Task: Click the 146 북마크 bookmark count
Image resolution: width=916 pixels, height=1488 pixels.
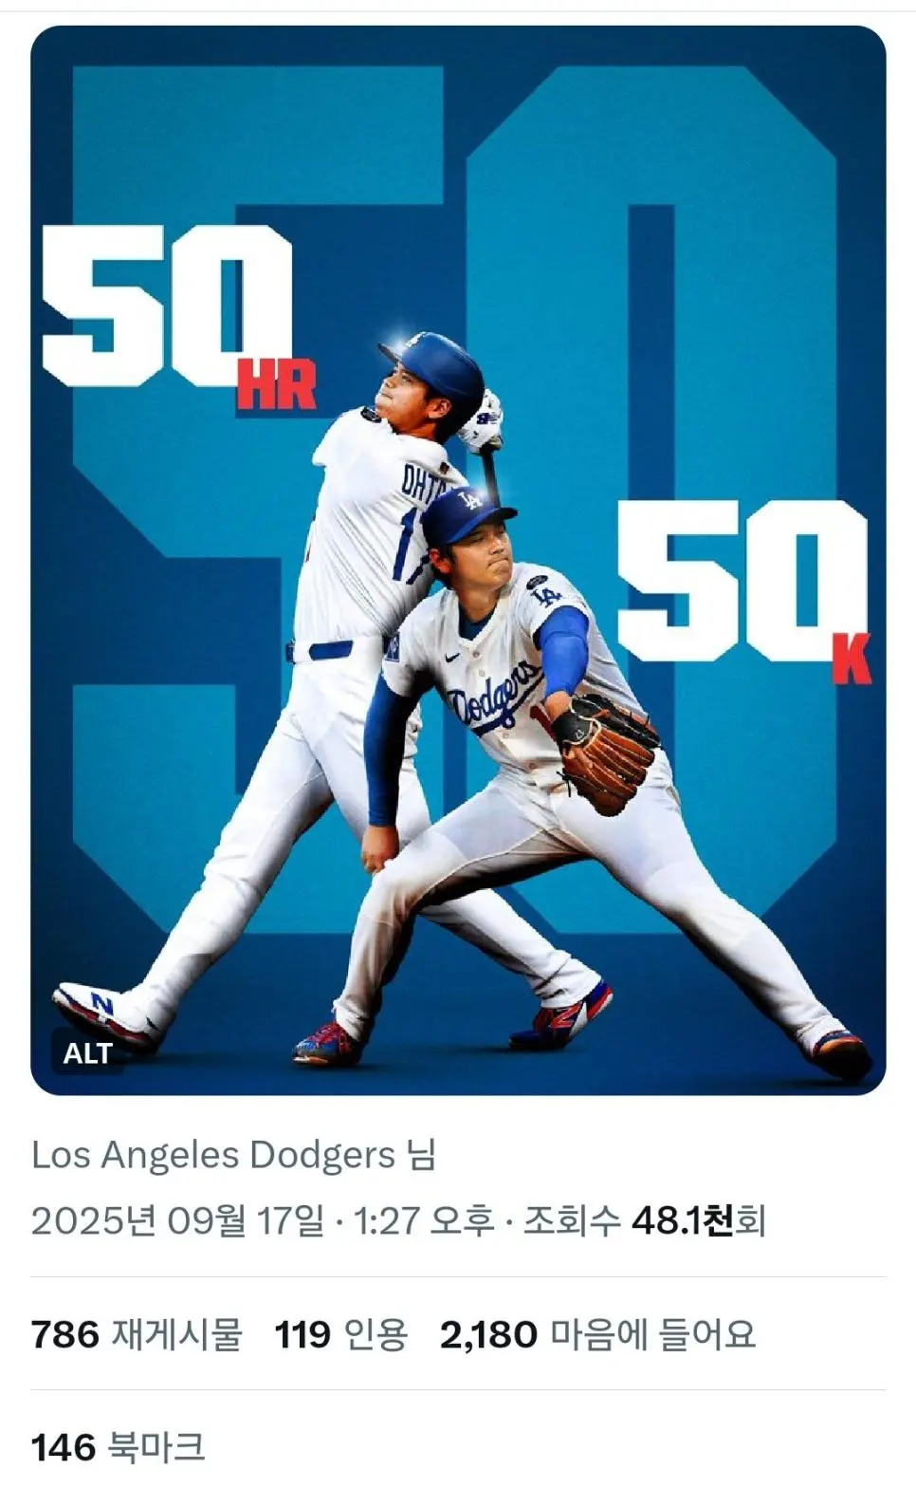Action: pyautogui.click(x=118, y=1447)
